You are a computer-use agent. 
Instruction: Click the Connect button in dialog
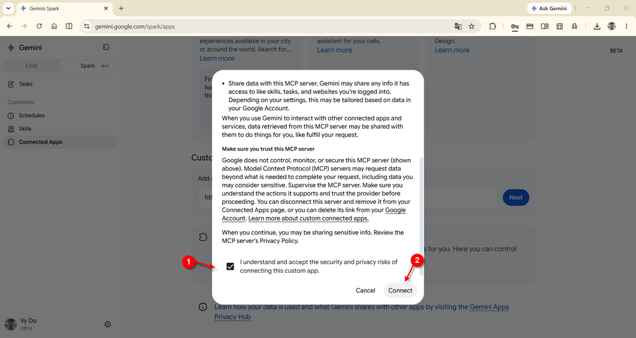click(x=400, y=291)
